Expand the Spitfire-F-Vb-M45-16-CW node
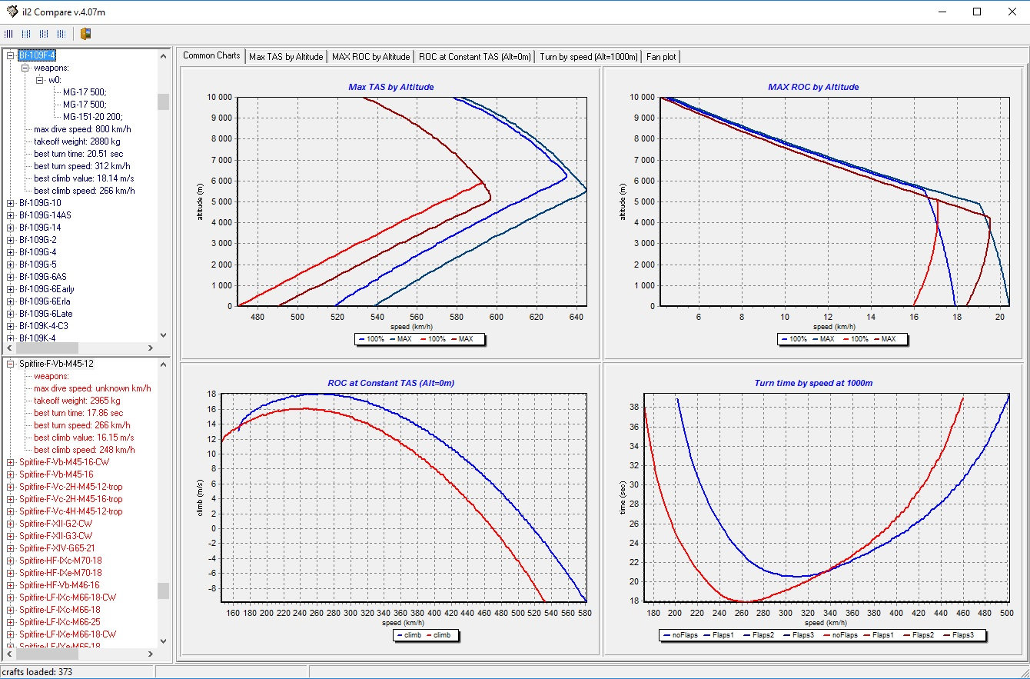The image size is (1030, 679). pos(11,462)
